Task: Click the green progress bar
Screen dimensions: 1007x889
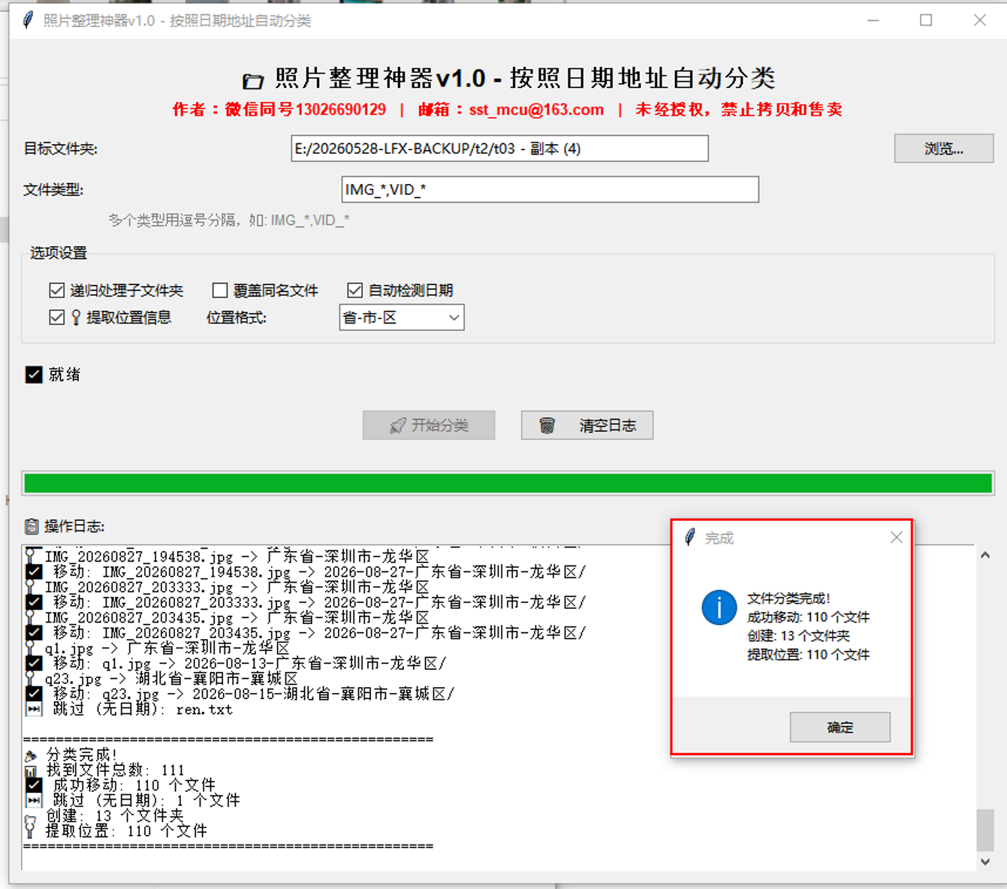Action: [508, 484]
